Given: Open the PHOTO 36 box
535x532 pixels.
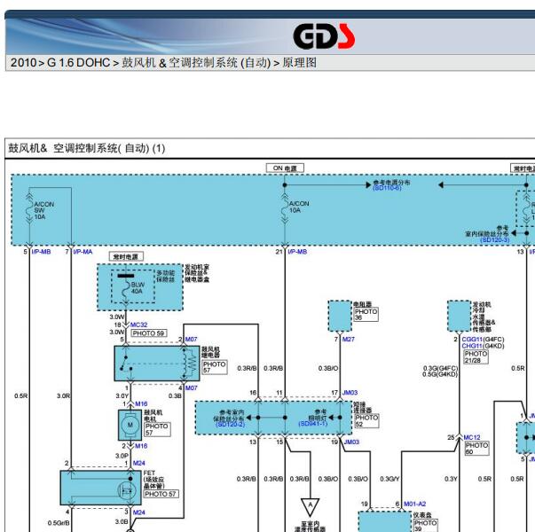Looking at the screenshot, I should click(366, 315).
